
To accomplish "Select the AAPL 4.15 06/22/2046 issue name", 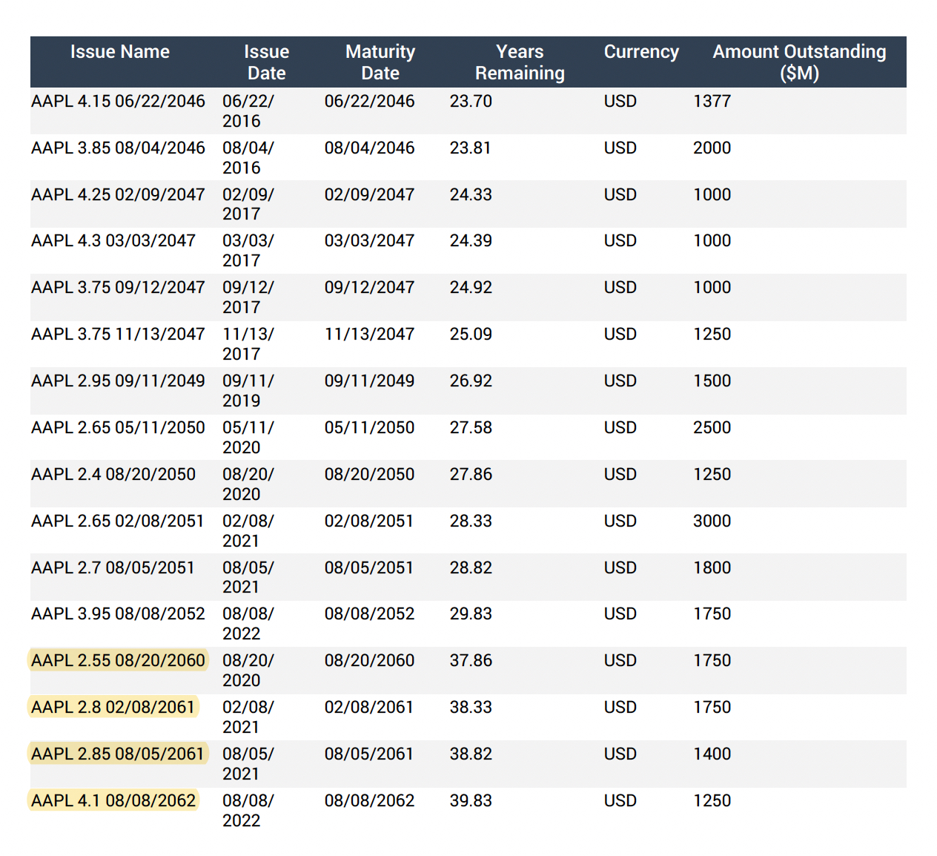I will (x=118, y=101).
